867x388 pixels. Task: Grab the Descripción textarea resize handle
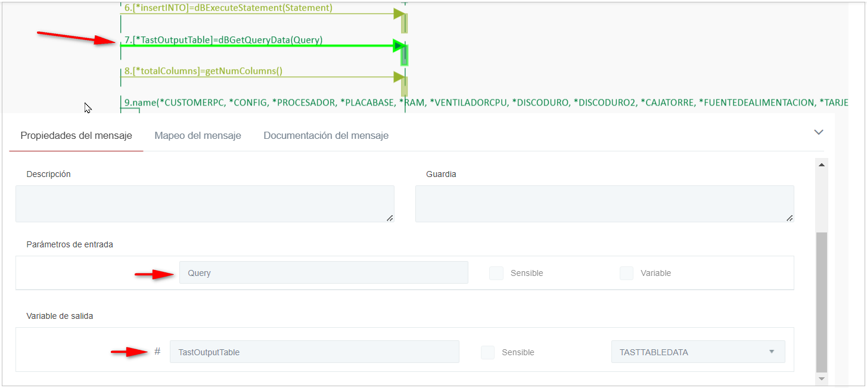390,218
